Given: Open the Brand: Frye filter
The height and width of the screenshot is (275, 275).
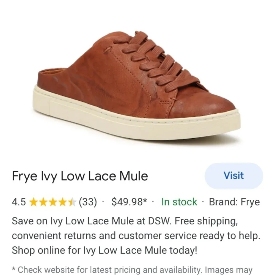Looking at the screenshot, I should point(234,202).
